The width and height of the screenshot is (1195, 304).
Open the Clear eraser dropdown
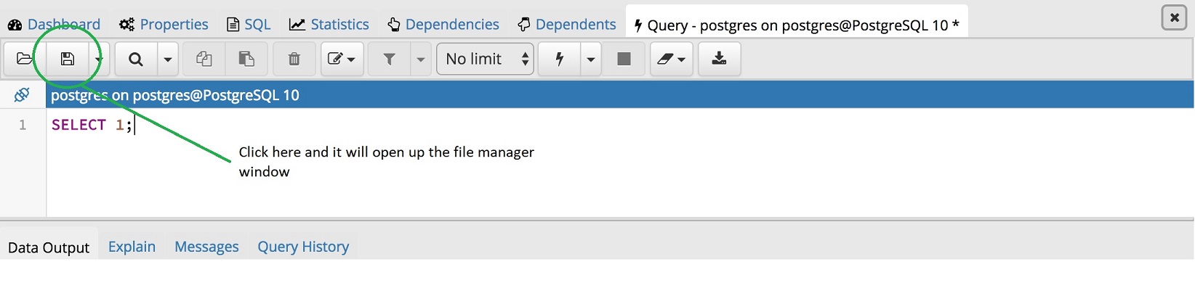click(671, 59)
